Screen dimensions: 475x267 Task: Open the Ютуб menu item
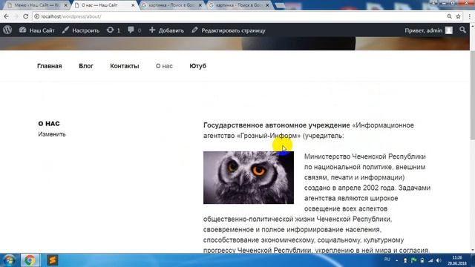(x=198, y=66)
